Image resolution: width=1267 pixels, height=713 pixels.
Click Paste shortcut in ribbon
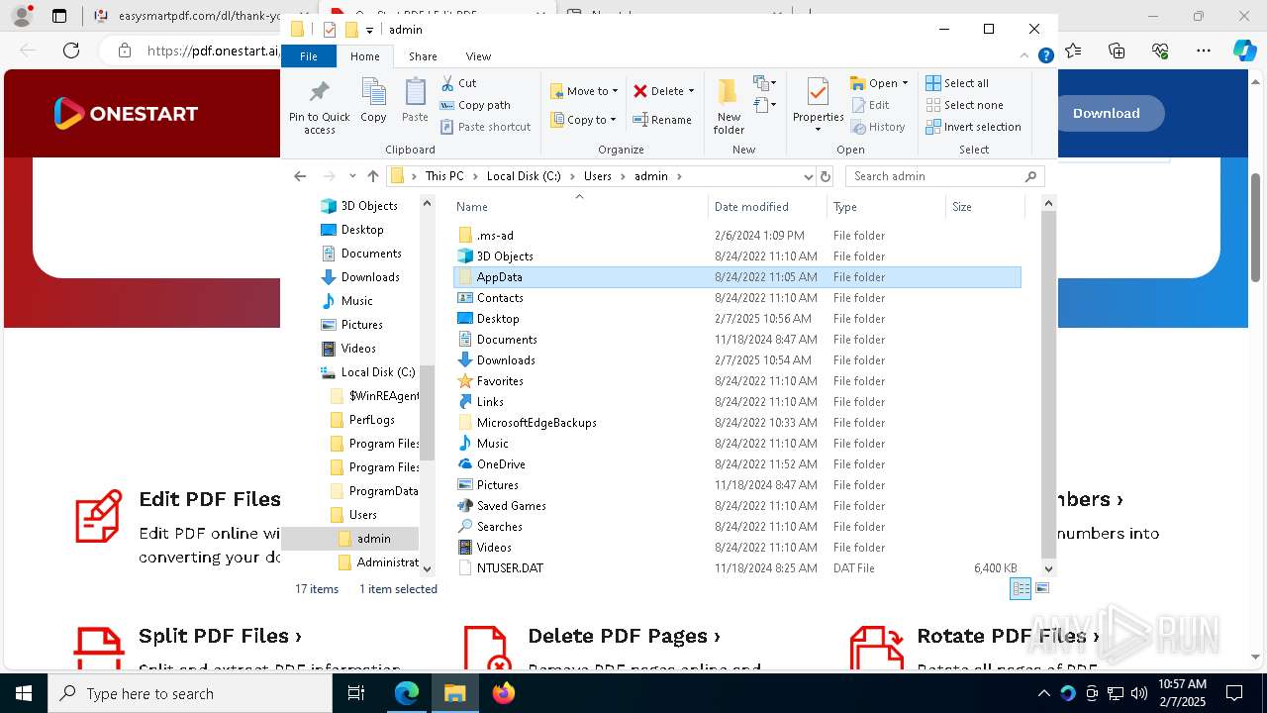click(x=485, y=127)
